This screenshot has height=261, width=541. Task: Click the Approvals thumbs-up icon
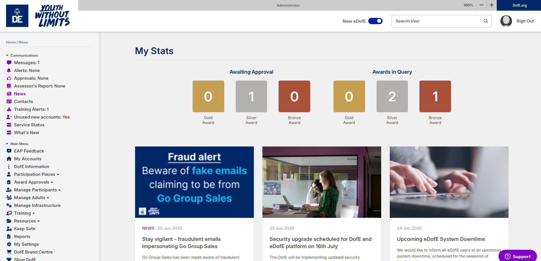point(9,78)
